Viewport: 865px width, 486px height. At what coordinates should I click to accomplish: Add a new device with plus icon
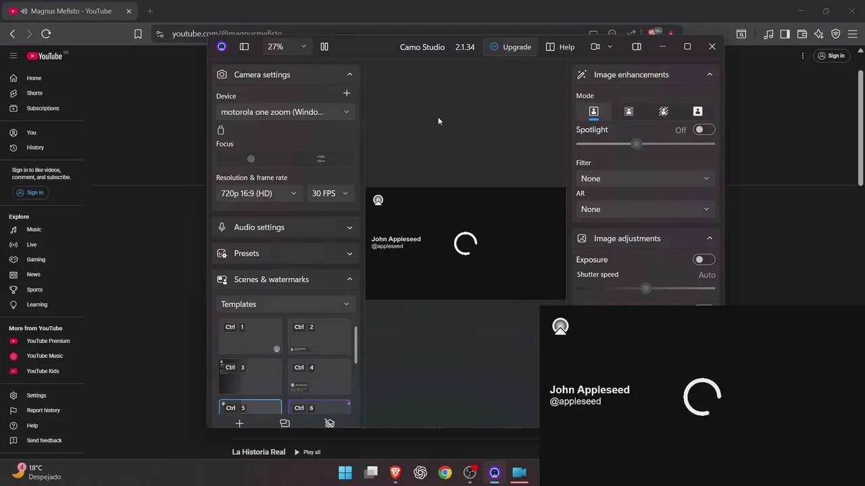347,93
